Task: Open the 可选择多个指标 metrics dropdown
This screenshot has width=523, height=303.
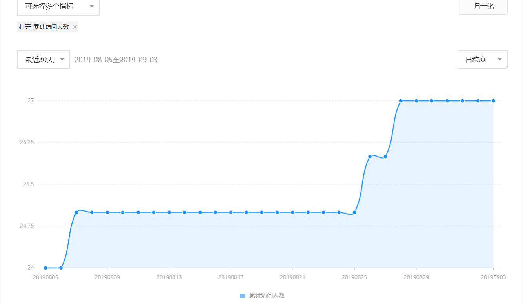Action: 58,7
